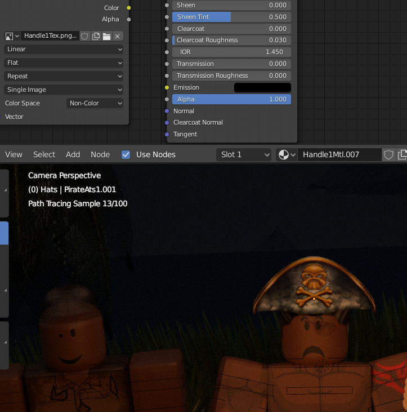This screenshot has height=412, width=407.
Task: Click the image browse icon next to Handle1Tex.png
Action: coord(12,36)
